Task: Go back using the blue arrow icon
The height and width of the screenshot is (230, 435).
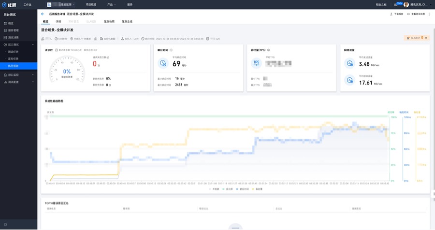Action: pos(43,14)
